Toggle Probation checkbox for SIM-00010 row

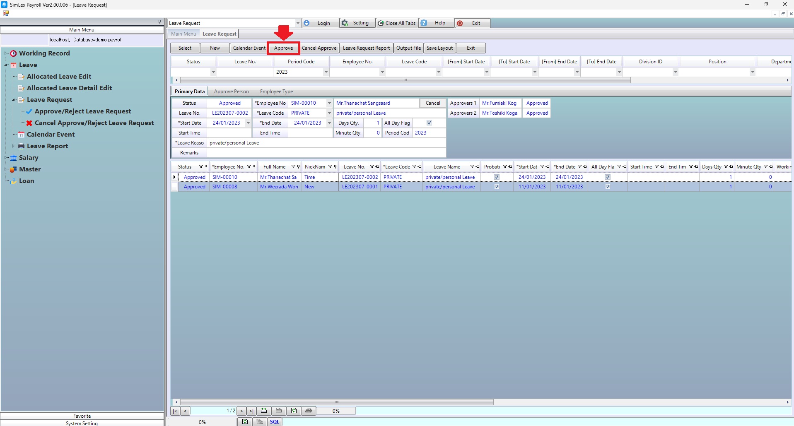click(x=497, y=177)
